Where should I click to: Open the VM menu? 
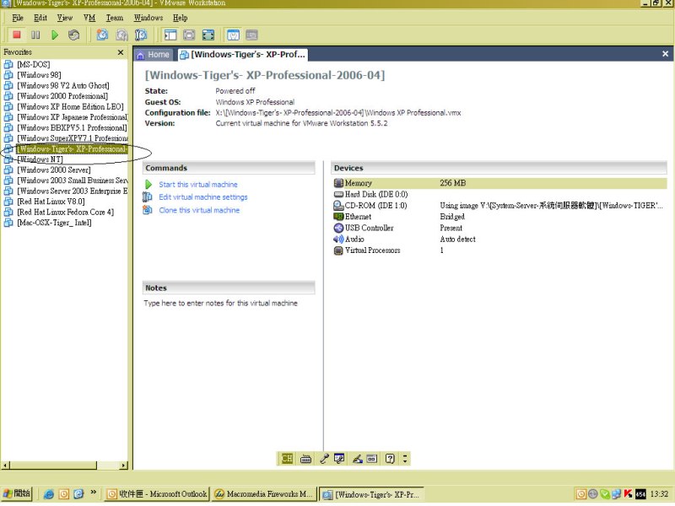pyautogui.click(x=89, y=18)
